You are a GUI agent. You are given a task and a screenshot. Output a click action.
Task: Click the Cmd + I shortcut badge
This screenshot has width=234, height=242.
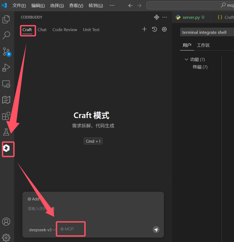coord(93,141)
